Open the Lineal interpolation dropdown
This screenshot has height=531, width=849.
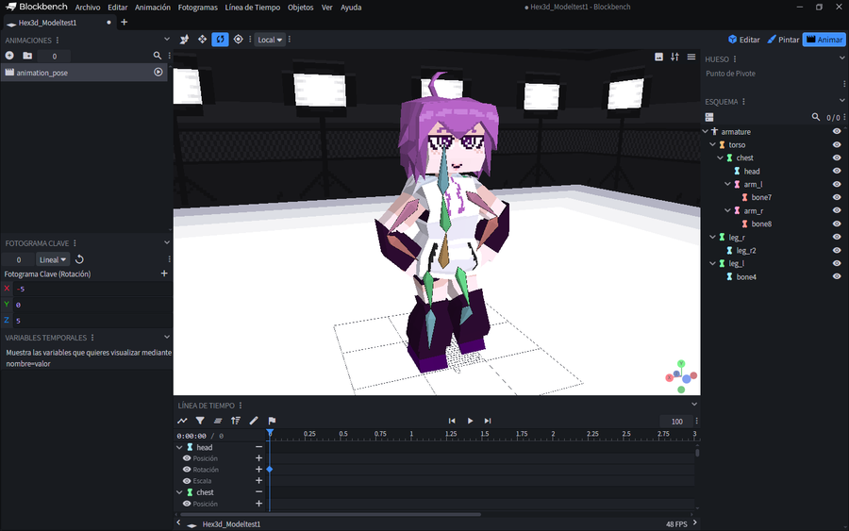point(53,259)
